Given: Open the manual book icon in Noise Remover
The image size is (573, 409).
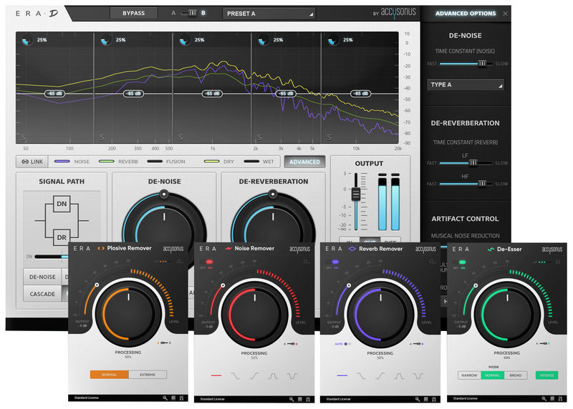Looking at the screenshot, I should [x=300, y=399].
